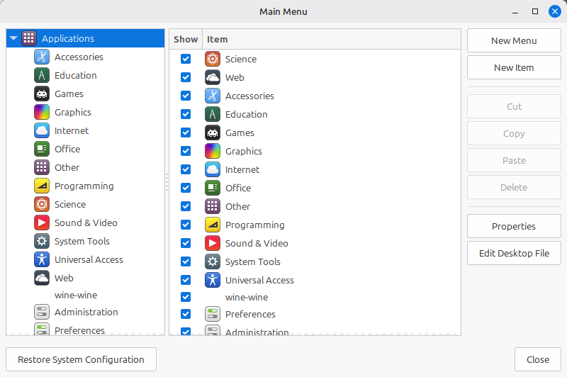Select the Other row label in the Item list
Image resolution: width=567 pixels, height=377 pixels.
point(237,206)
